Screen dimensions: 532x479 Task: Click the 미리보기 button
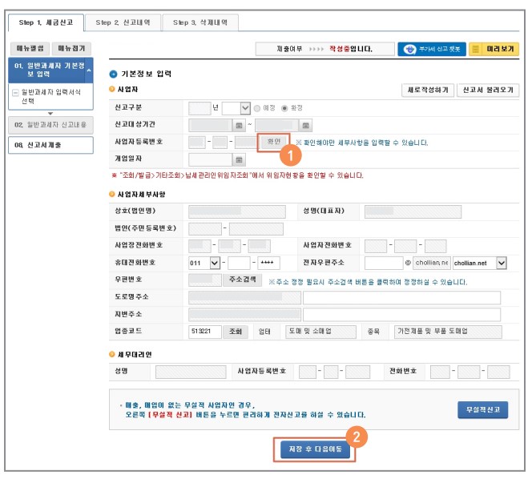(x=494, y=49)
